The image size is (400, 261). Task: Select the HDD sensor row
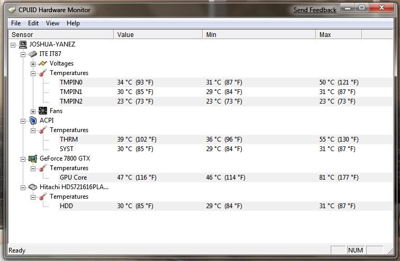(x=225, y=206)
